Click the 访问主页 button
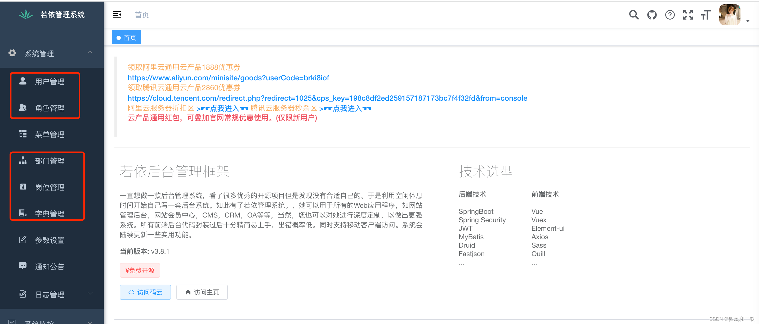Viewport: 759px width, 324px height. [x=202, y=292]
